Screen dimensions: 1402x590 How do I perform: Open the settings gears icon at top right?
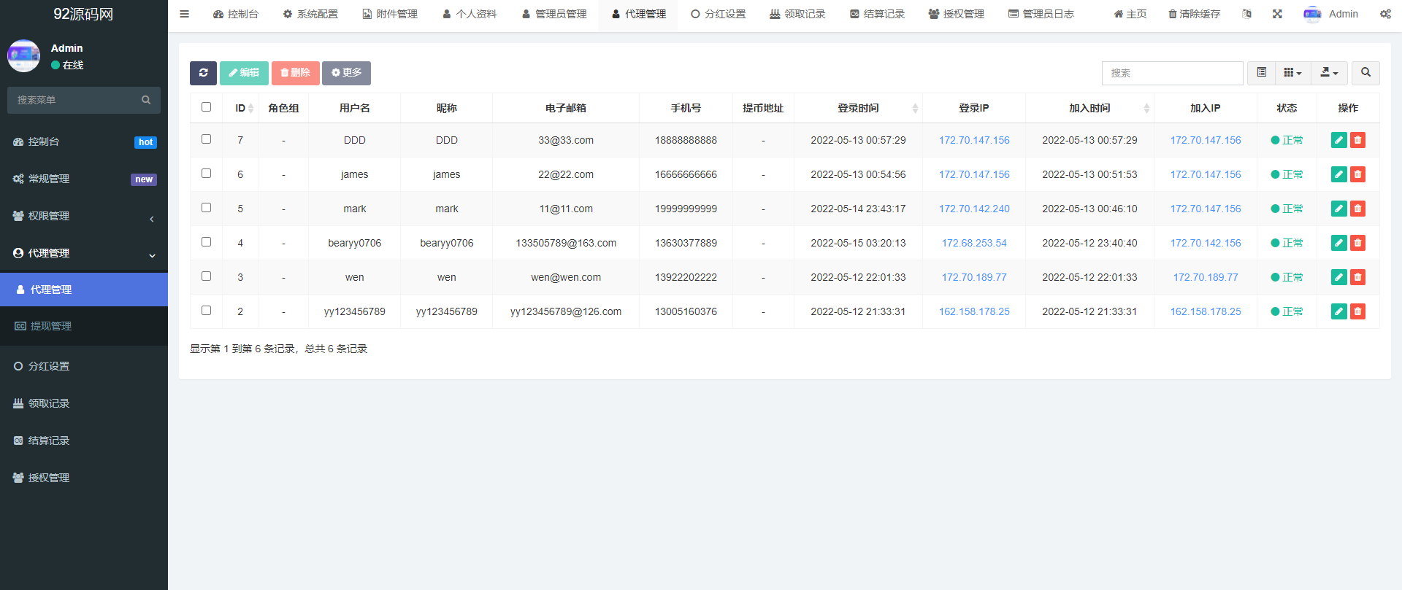tap(1385, 14)
